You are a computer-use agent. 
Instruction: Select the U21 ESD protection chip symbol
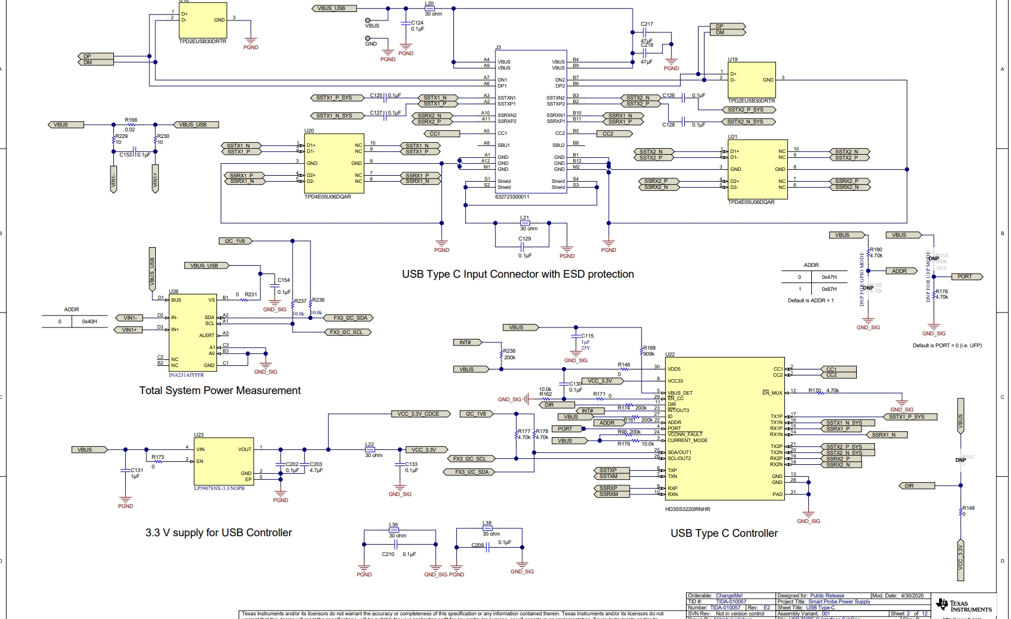(758, 169)
